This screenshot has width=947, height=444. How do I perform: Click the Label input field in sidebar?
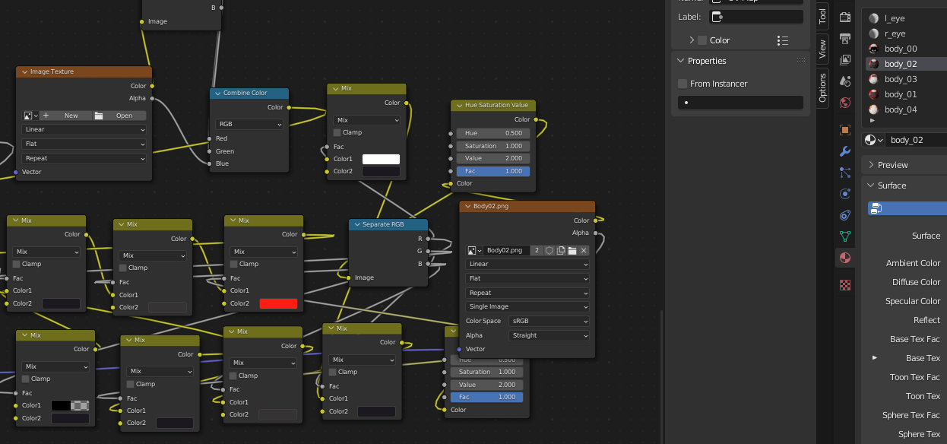(x=756, y=17)
